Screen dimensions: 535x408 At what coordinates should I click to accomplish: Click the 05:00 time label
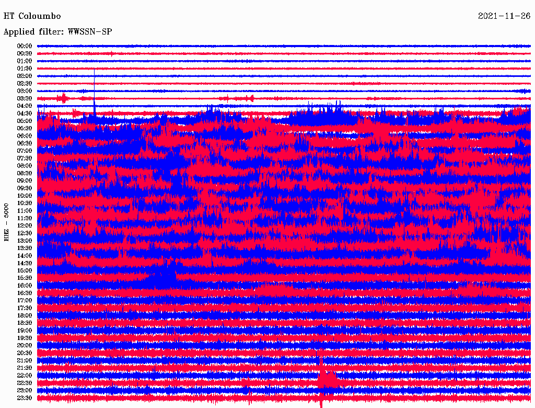tap(25, 121)
